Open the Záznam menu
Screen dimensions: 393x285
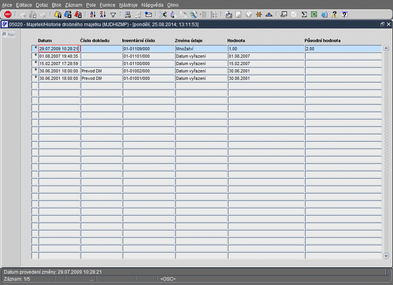click(74, 5)
